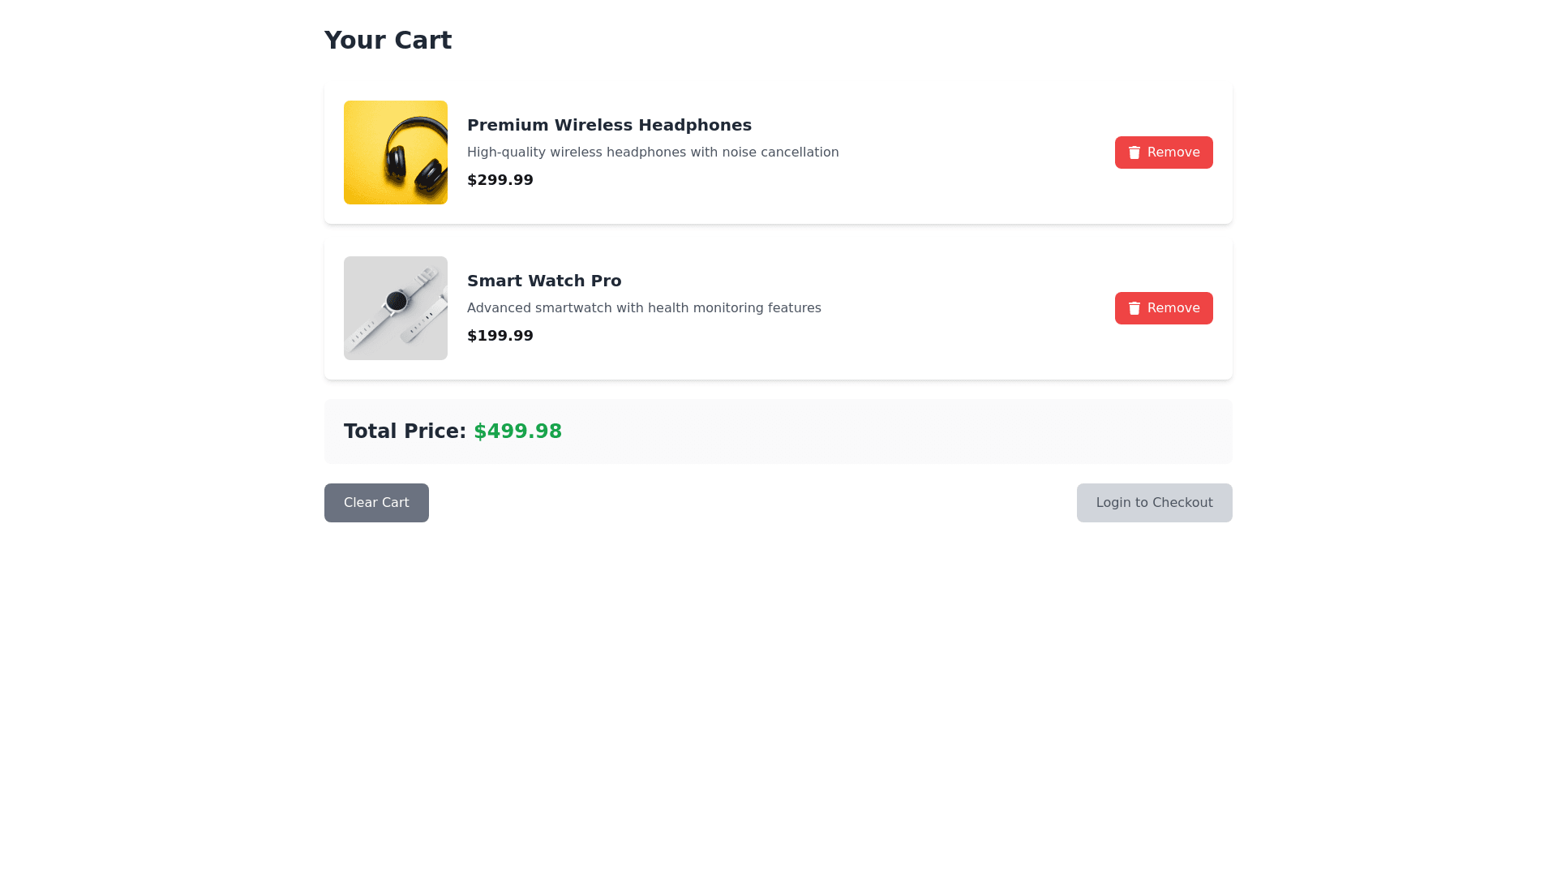Remove Smart Watch Pro from the cart
This screenshot has width=1557, height=876.
click(x=1164, y=308)
